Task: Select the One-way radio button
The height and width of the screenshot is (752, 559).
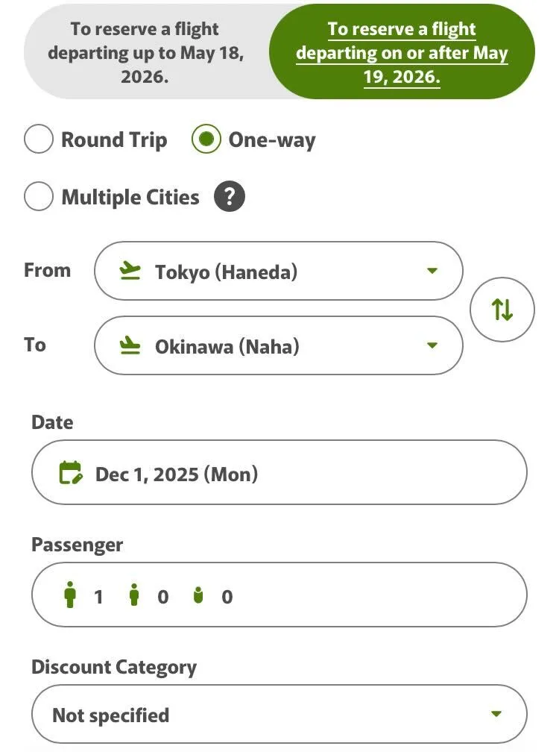Action: (206, 140)
